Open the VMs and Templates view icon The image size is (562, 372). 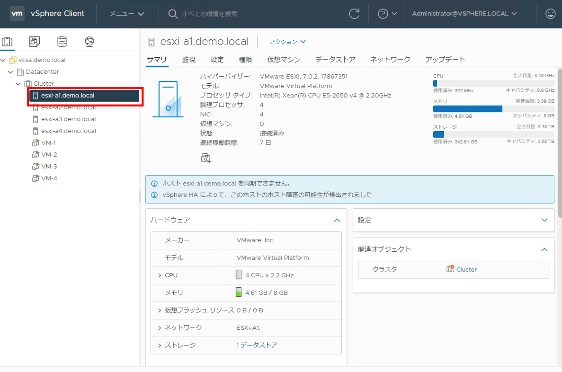[34, 42]
